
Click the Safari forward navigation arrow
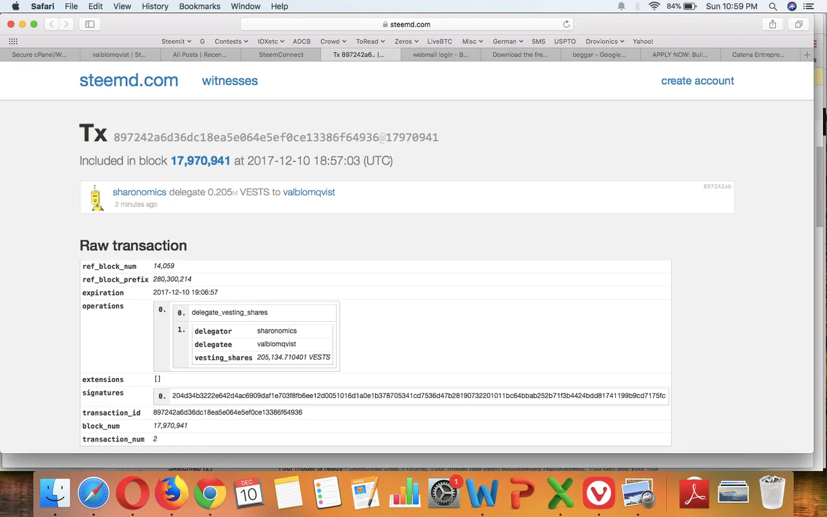point(67,24)
